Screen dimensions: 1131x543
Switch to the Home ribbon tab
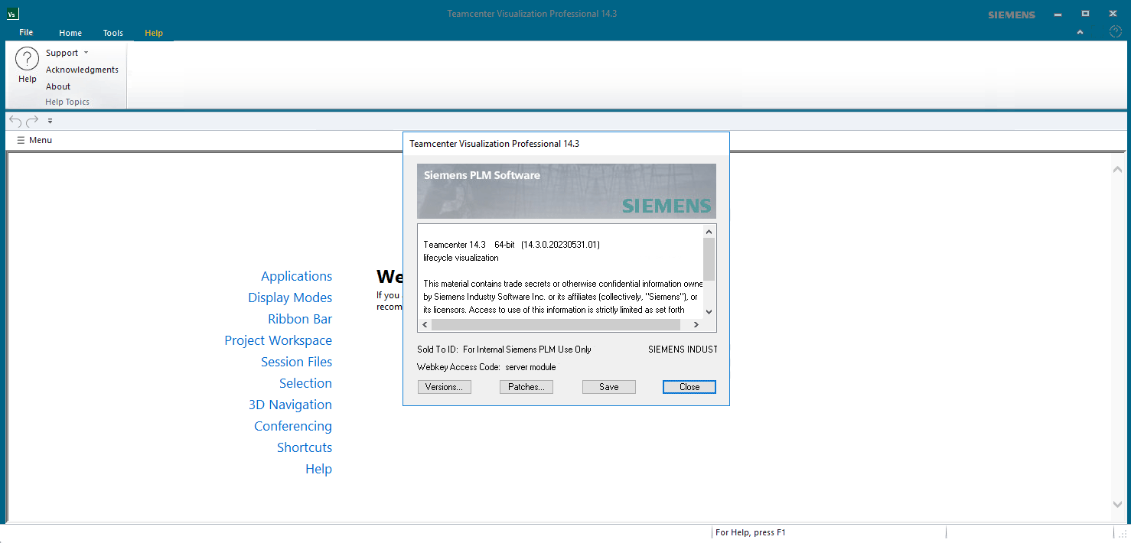pyautogui.click(x=70, y=32)
